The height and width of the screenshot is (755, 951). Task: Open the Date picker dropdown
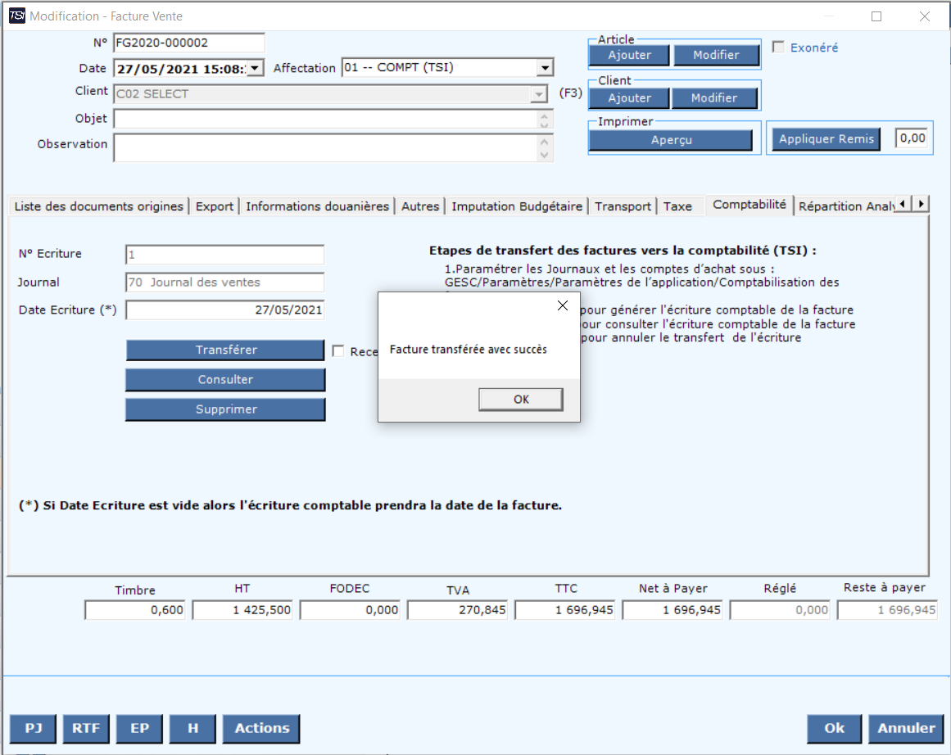255,68
